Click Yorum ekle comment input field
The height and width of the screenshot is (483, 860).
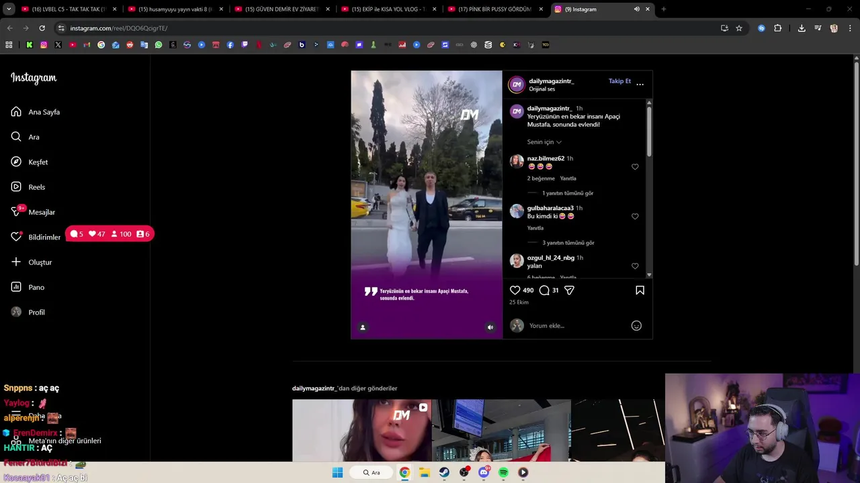click(x=578, y=325)
